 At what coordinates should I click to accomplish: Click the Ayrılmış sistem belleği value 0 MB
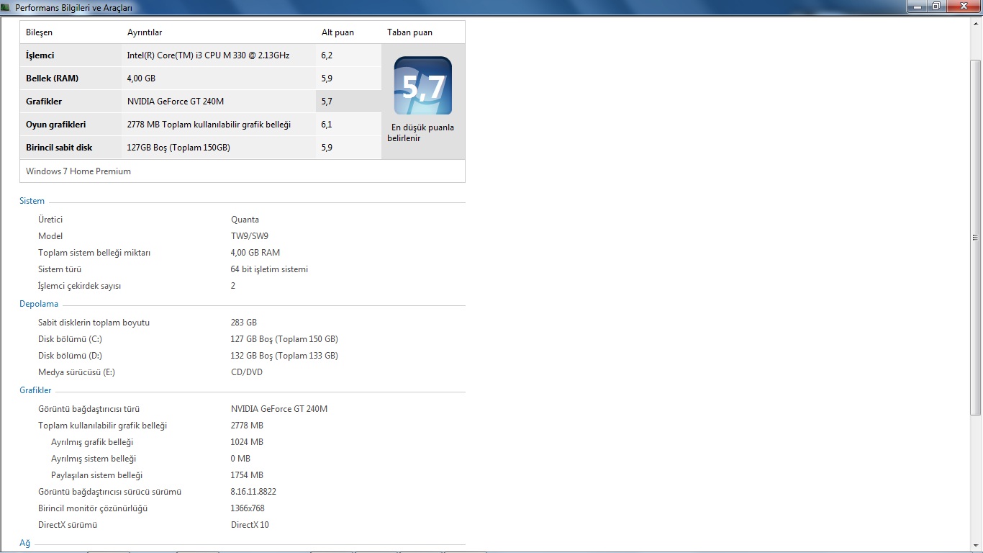(240, 459)
